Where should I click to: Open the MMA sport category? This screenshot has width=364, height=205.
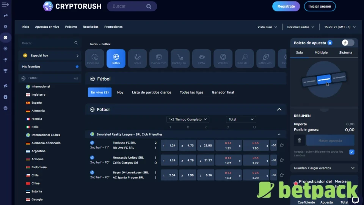(x=201, y=59)
